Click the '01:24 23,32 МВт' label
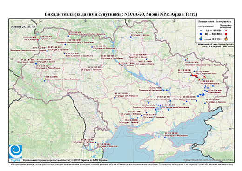 pyautogui.click(x=44, y=59)
